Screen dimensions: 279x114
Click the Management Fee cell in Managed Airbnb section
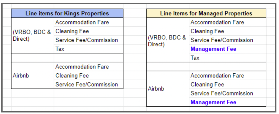[x=213, y=102]
